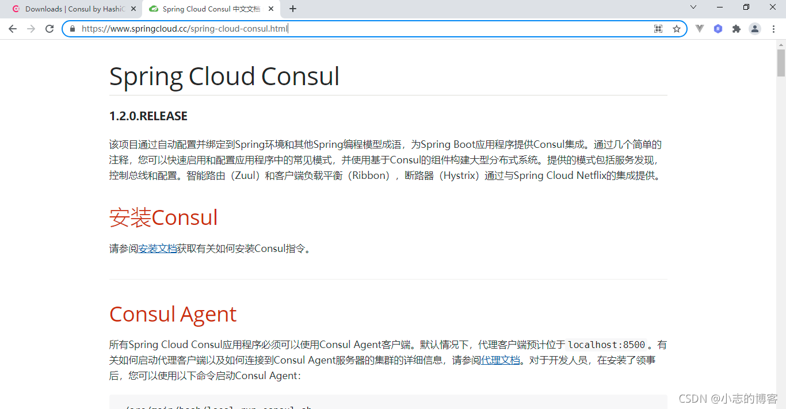Viewport: 786px width, 409px height.
Task: Open the Vue devtools extension icon
Action: pyautogui.click(x=700, y=28)
